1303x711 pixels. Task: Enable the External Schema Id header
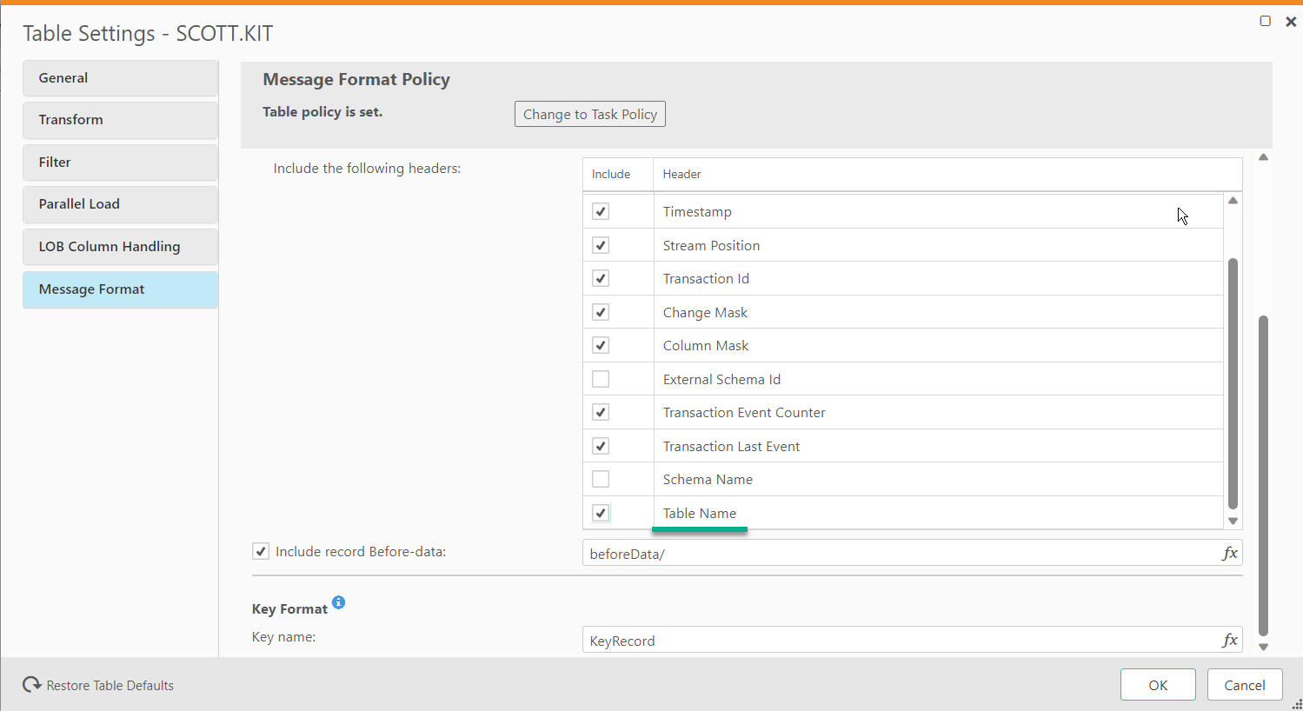click(x=601, y=379)
